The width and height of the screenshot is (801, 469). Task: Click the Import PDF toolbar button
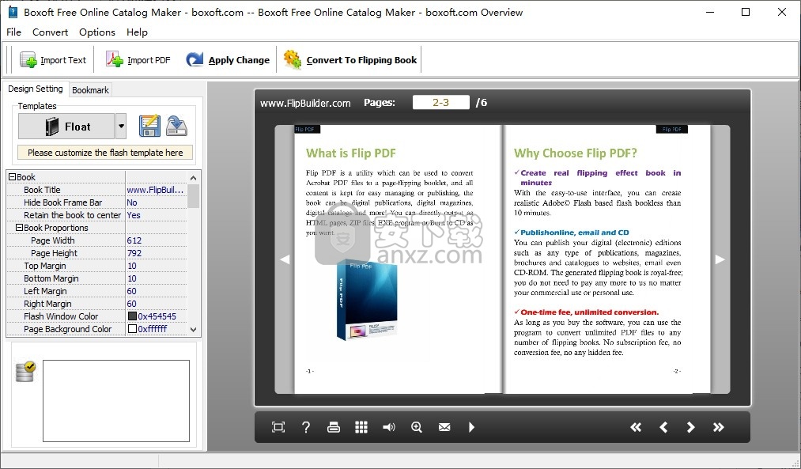138,60
